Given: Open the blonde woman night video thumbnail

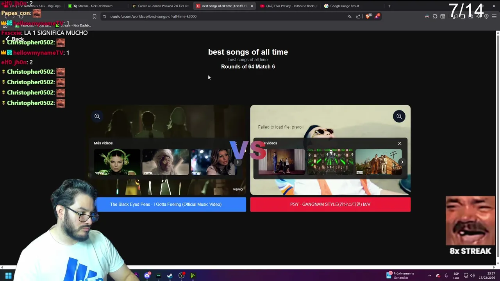Looking at the screenshot, I should coord(213,162).
